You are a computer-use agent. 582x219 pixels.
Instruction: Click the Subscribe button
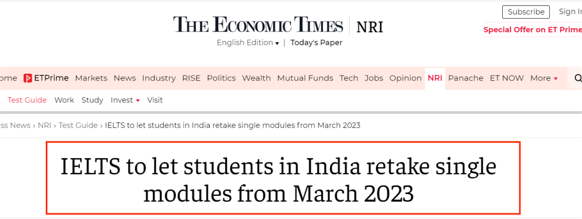pos(525,12)
